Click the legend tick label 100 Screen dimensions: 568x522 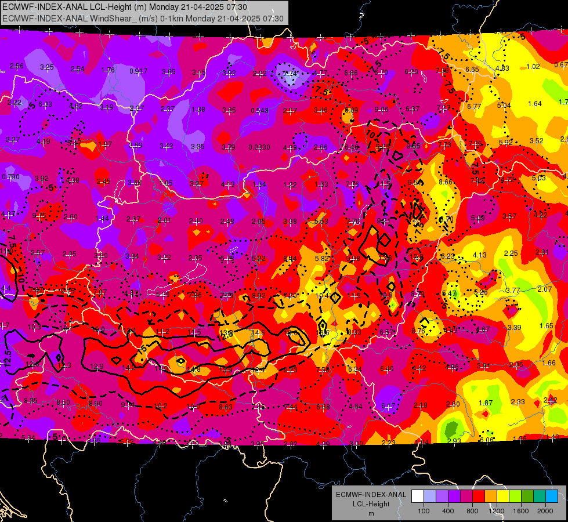coord(424,511)
